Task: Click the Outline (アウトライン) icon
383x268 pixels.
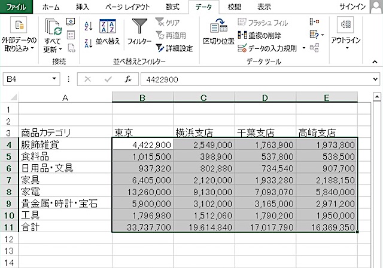Action: (x=345, y=24)
